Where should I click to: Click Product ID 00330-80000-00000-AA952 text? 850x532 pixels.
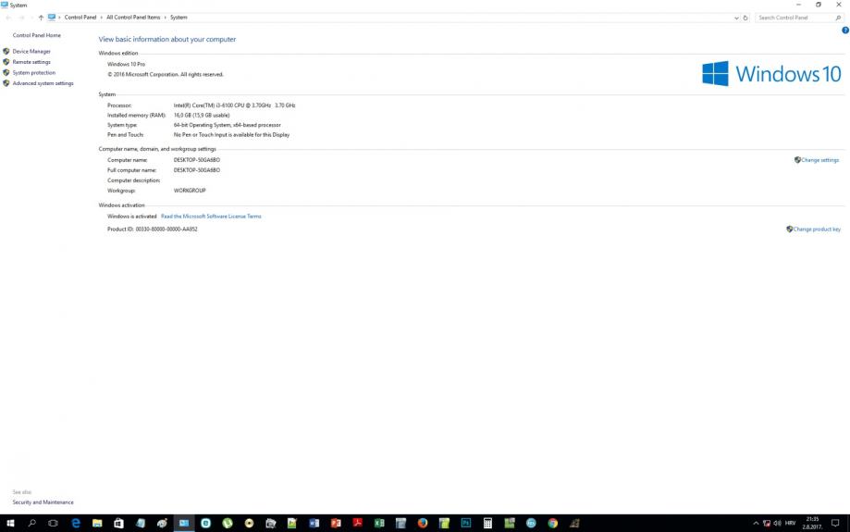(153, 229)
